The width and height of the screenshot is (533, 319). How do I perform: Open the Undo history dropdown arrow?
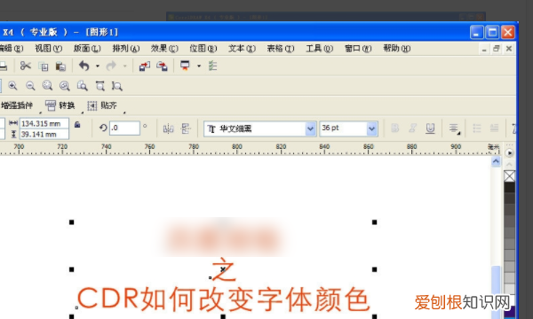[97, 66]
